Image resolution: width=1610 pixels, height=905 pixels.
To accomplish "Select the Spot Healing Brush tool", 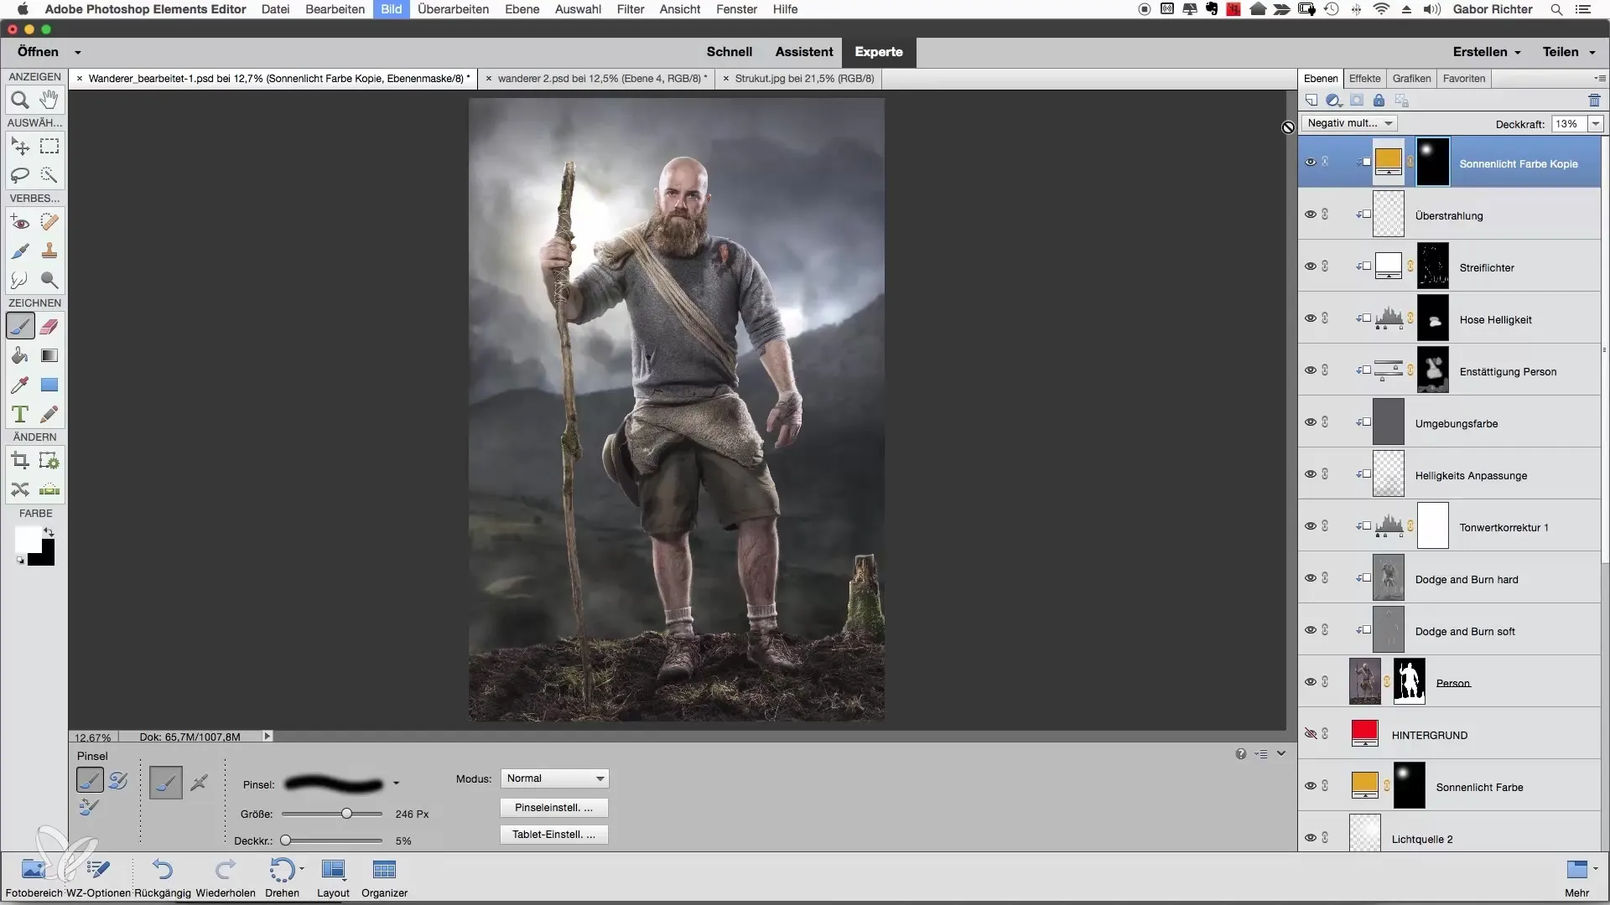I will click(49, 223).
